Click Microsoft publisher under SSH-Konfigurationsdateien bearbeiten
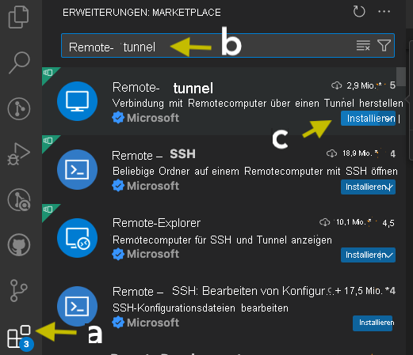This screenshot has width=413, height=355. tap(153, 323)
